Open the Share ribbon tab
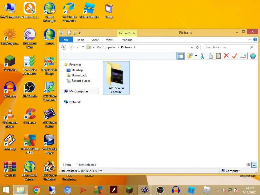This screenshot has height=195, width=260. click(95, 40)
